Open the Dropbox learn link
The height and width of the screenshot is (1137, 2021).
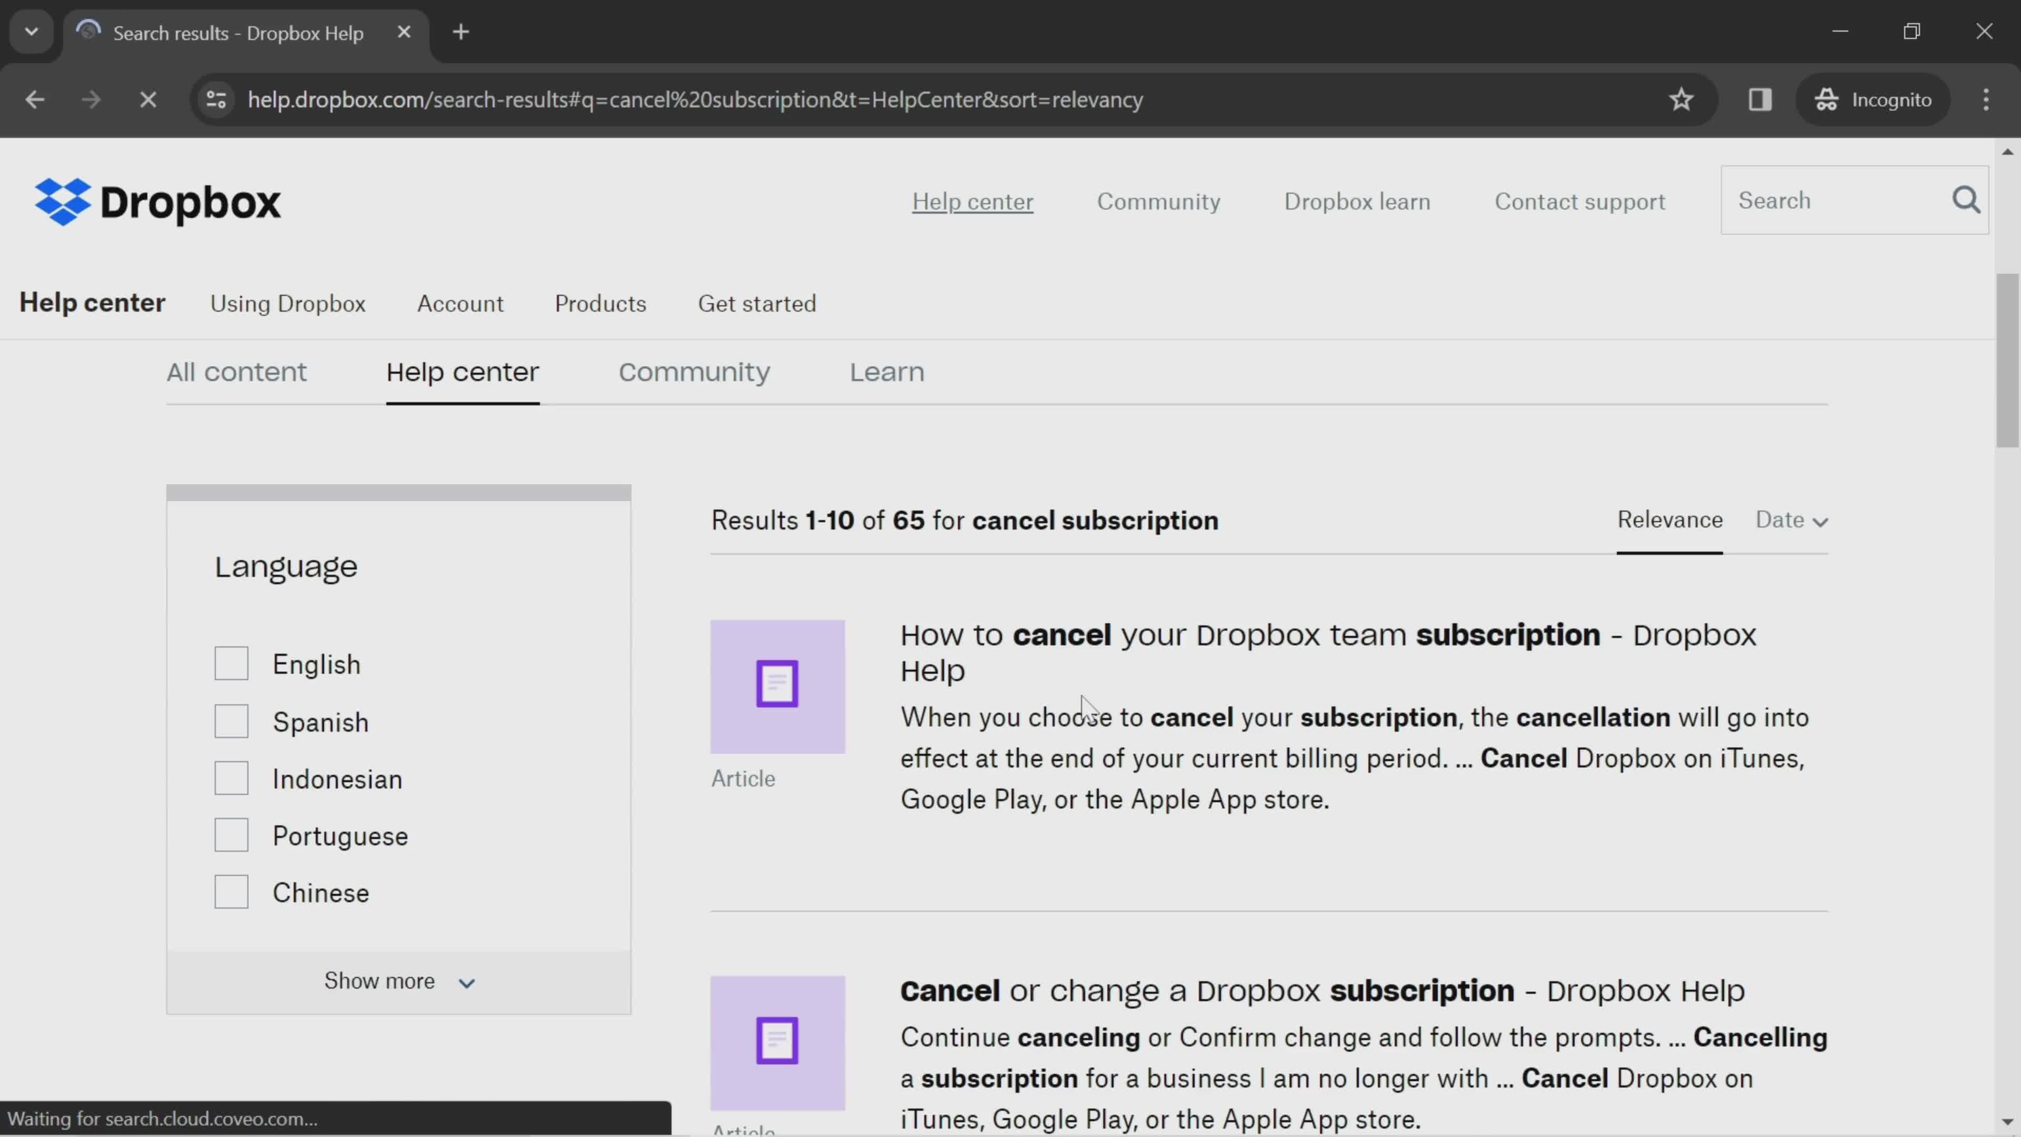point(1356,202)
